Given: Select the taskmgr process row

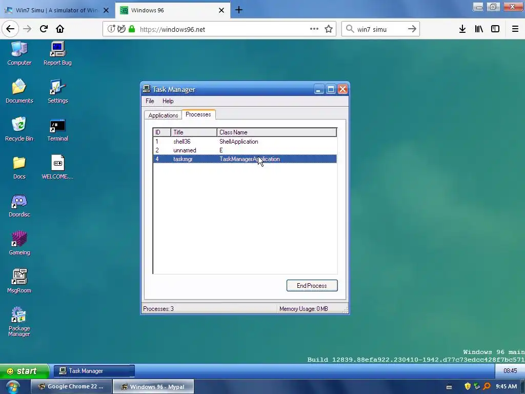Looking at the screenshot, I should tap(245, 159).
